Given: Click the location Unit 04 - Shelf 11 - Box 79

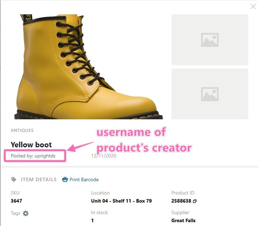Looking at the screenshot, I should pyautogui.click(x=121, y=201).
